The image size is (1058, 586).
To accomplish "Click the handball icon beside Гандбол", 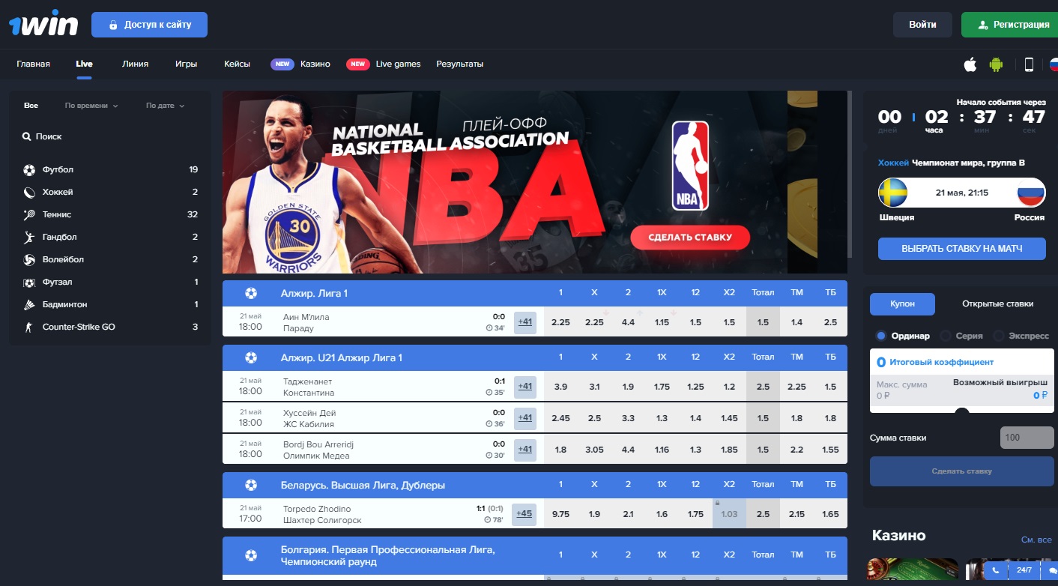I will 29,238.
